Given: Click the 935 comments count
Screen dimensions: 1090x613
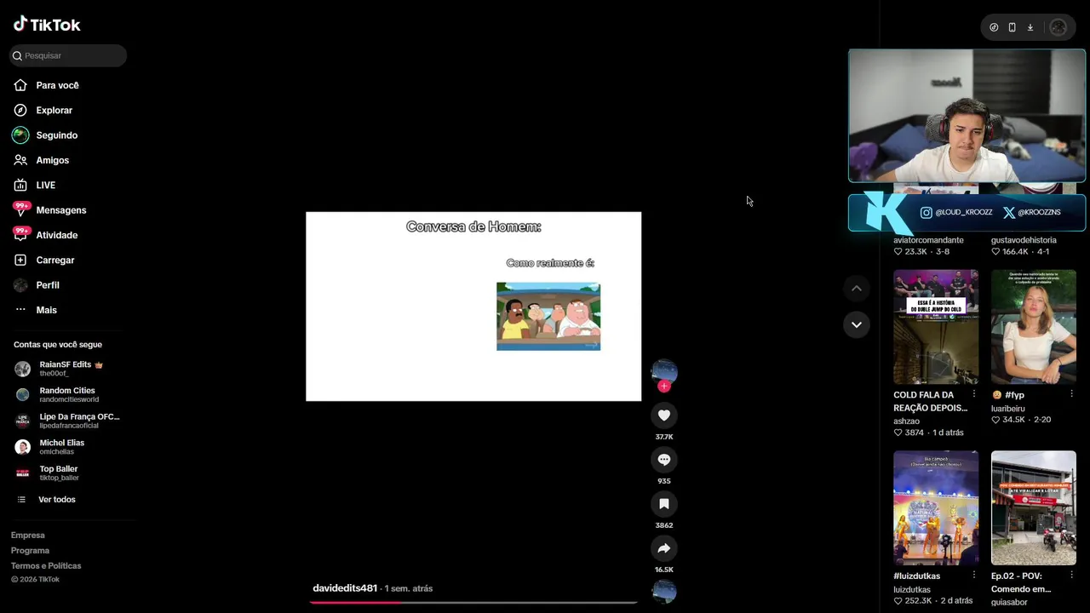Looking at the screenshot, I should [664, 481].
